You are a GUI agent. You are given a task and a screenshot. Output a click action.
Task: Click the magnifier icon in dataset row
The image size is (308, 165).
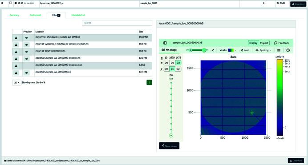pos(2,3)
